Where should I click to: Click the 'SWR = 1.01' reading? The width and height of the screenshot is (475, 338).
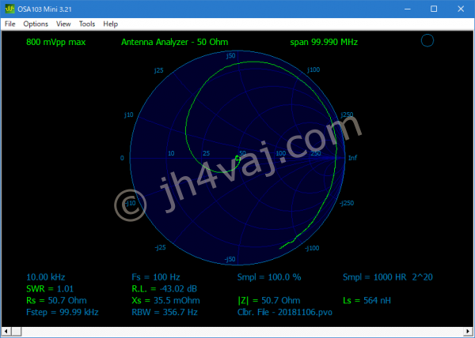pos(50,289)
